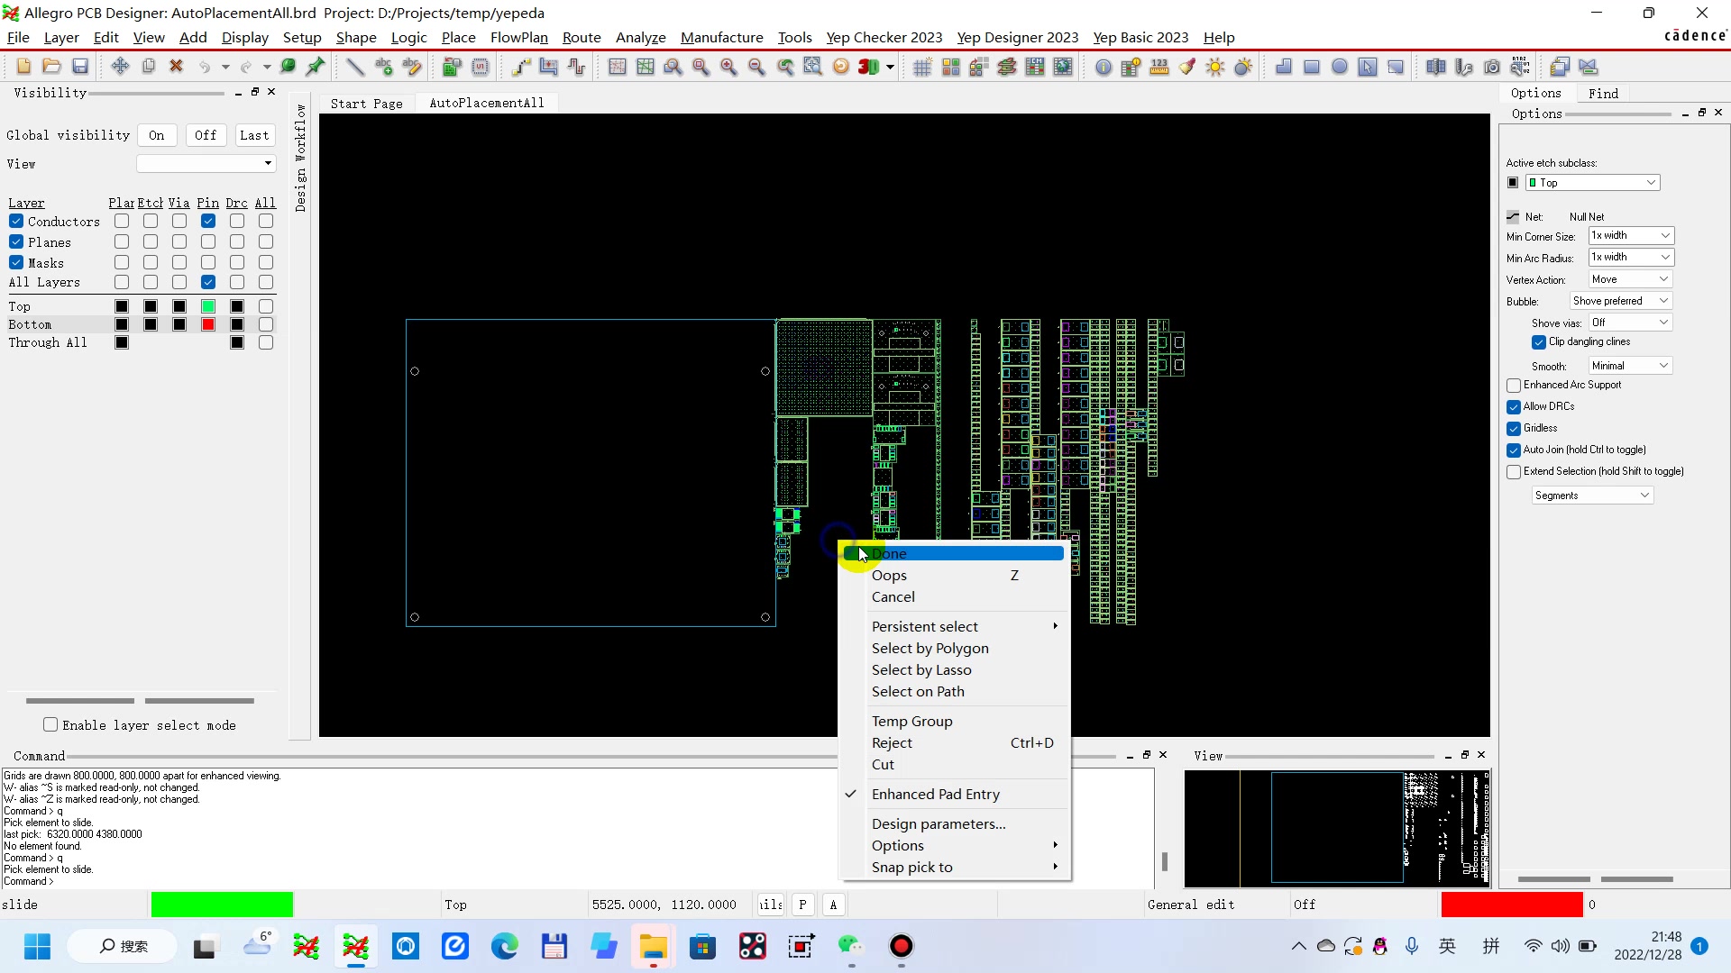Viewport: 1731px width, 973px height.
Task: Open the 3D viewer icon
Action: tap(867, 67)
